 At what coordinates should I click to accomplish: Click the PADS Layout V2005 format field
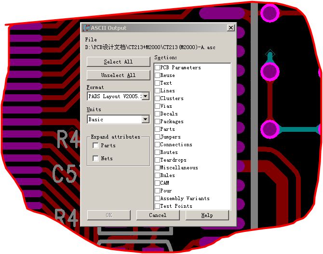coord(115,96)
